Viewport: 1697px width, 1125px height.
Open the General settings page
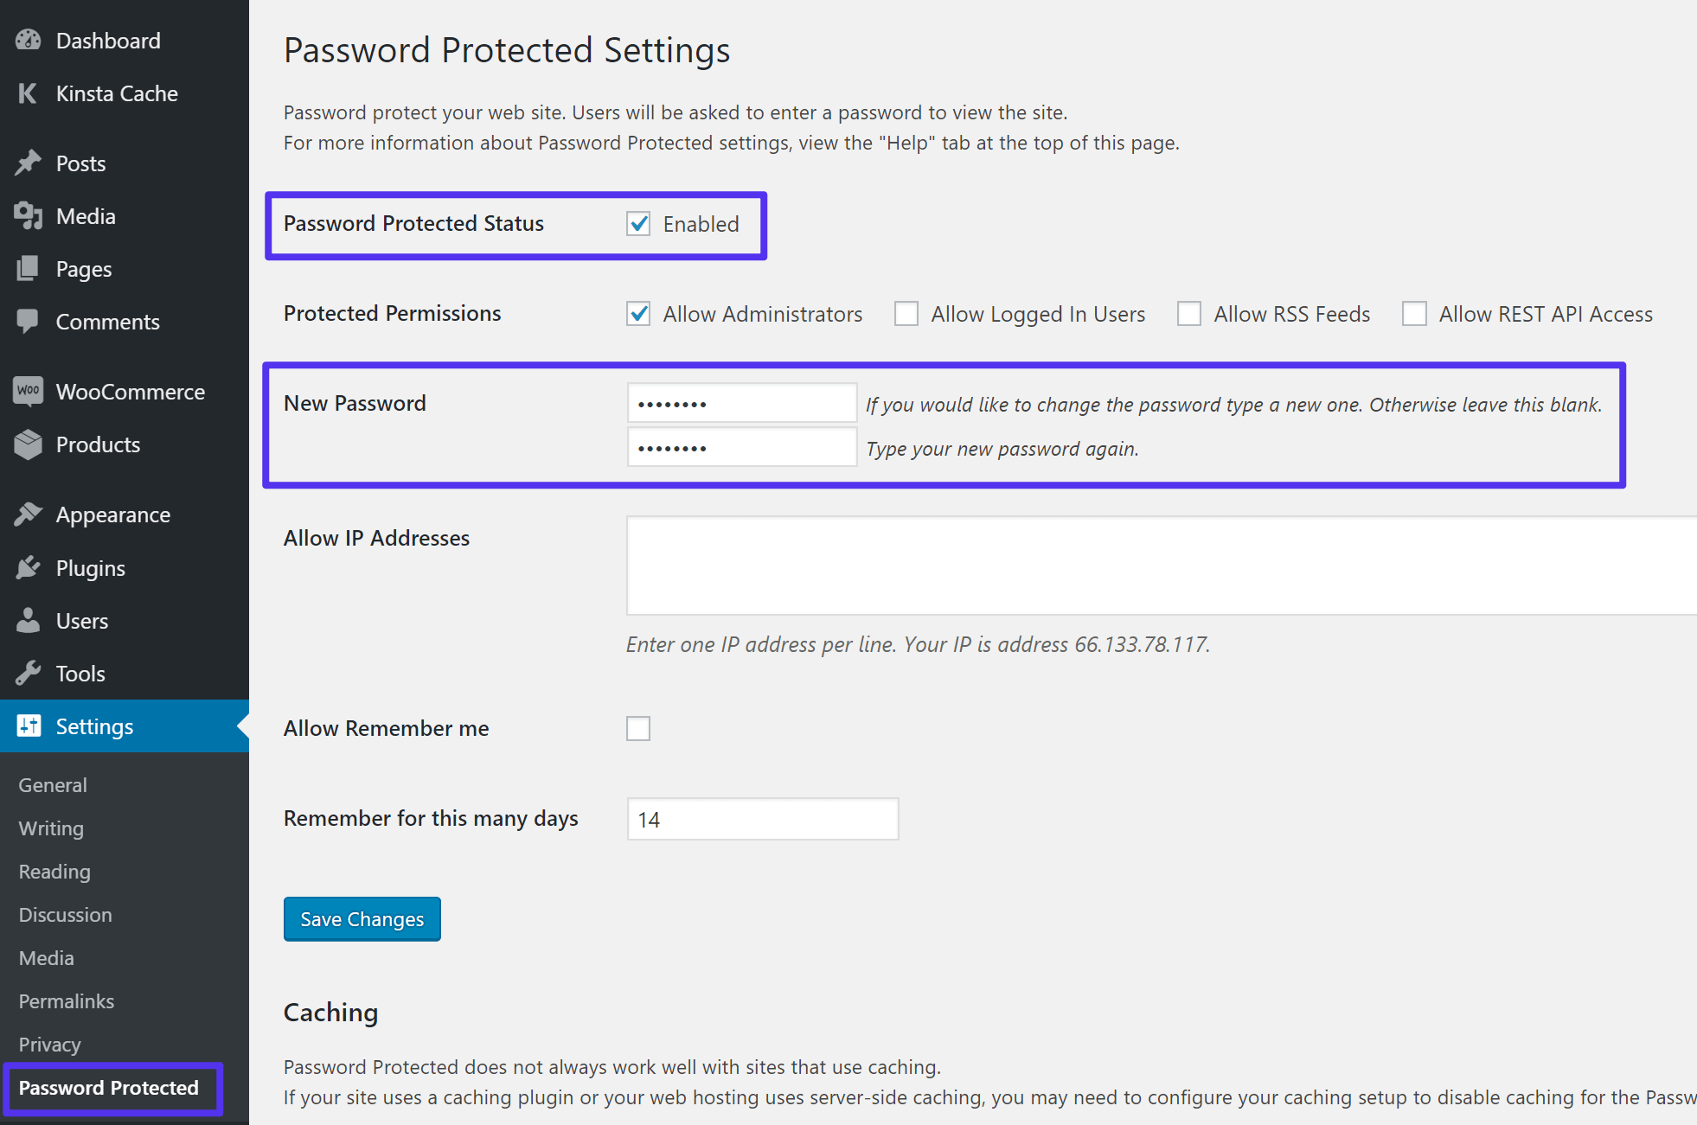(53, 785)
